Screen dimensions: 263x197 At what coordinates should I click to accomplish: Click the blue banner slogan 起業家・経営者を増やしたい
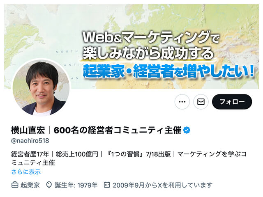pos(168,71)
